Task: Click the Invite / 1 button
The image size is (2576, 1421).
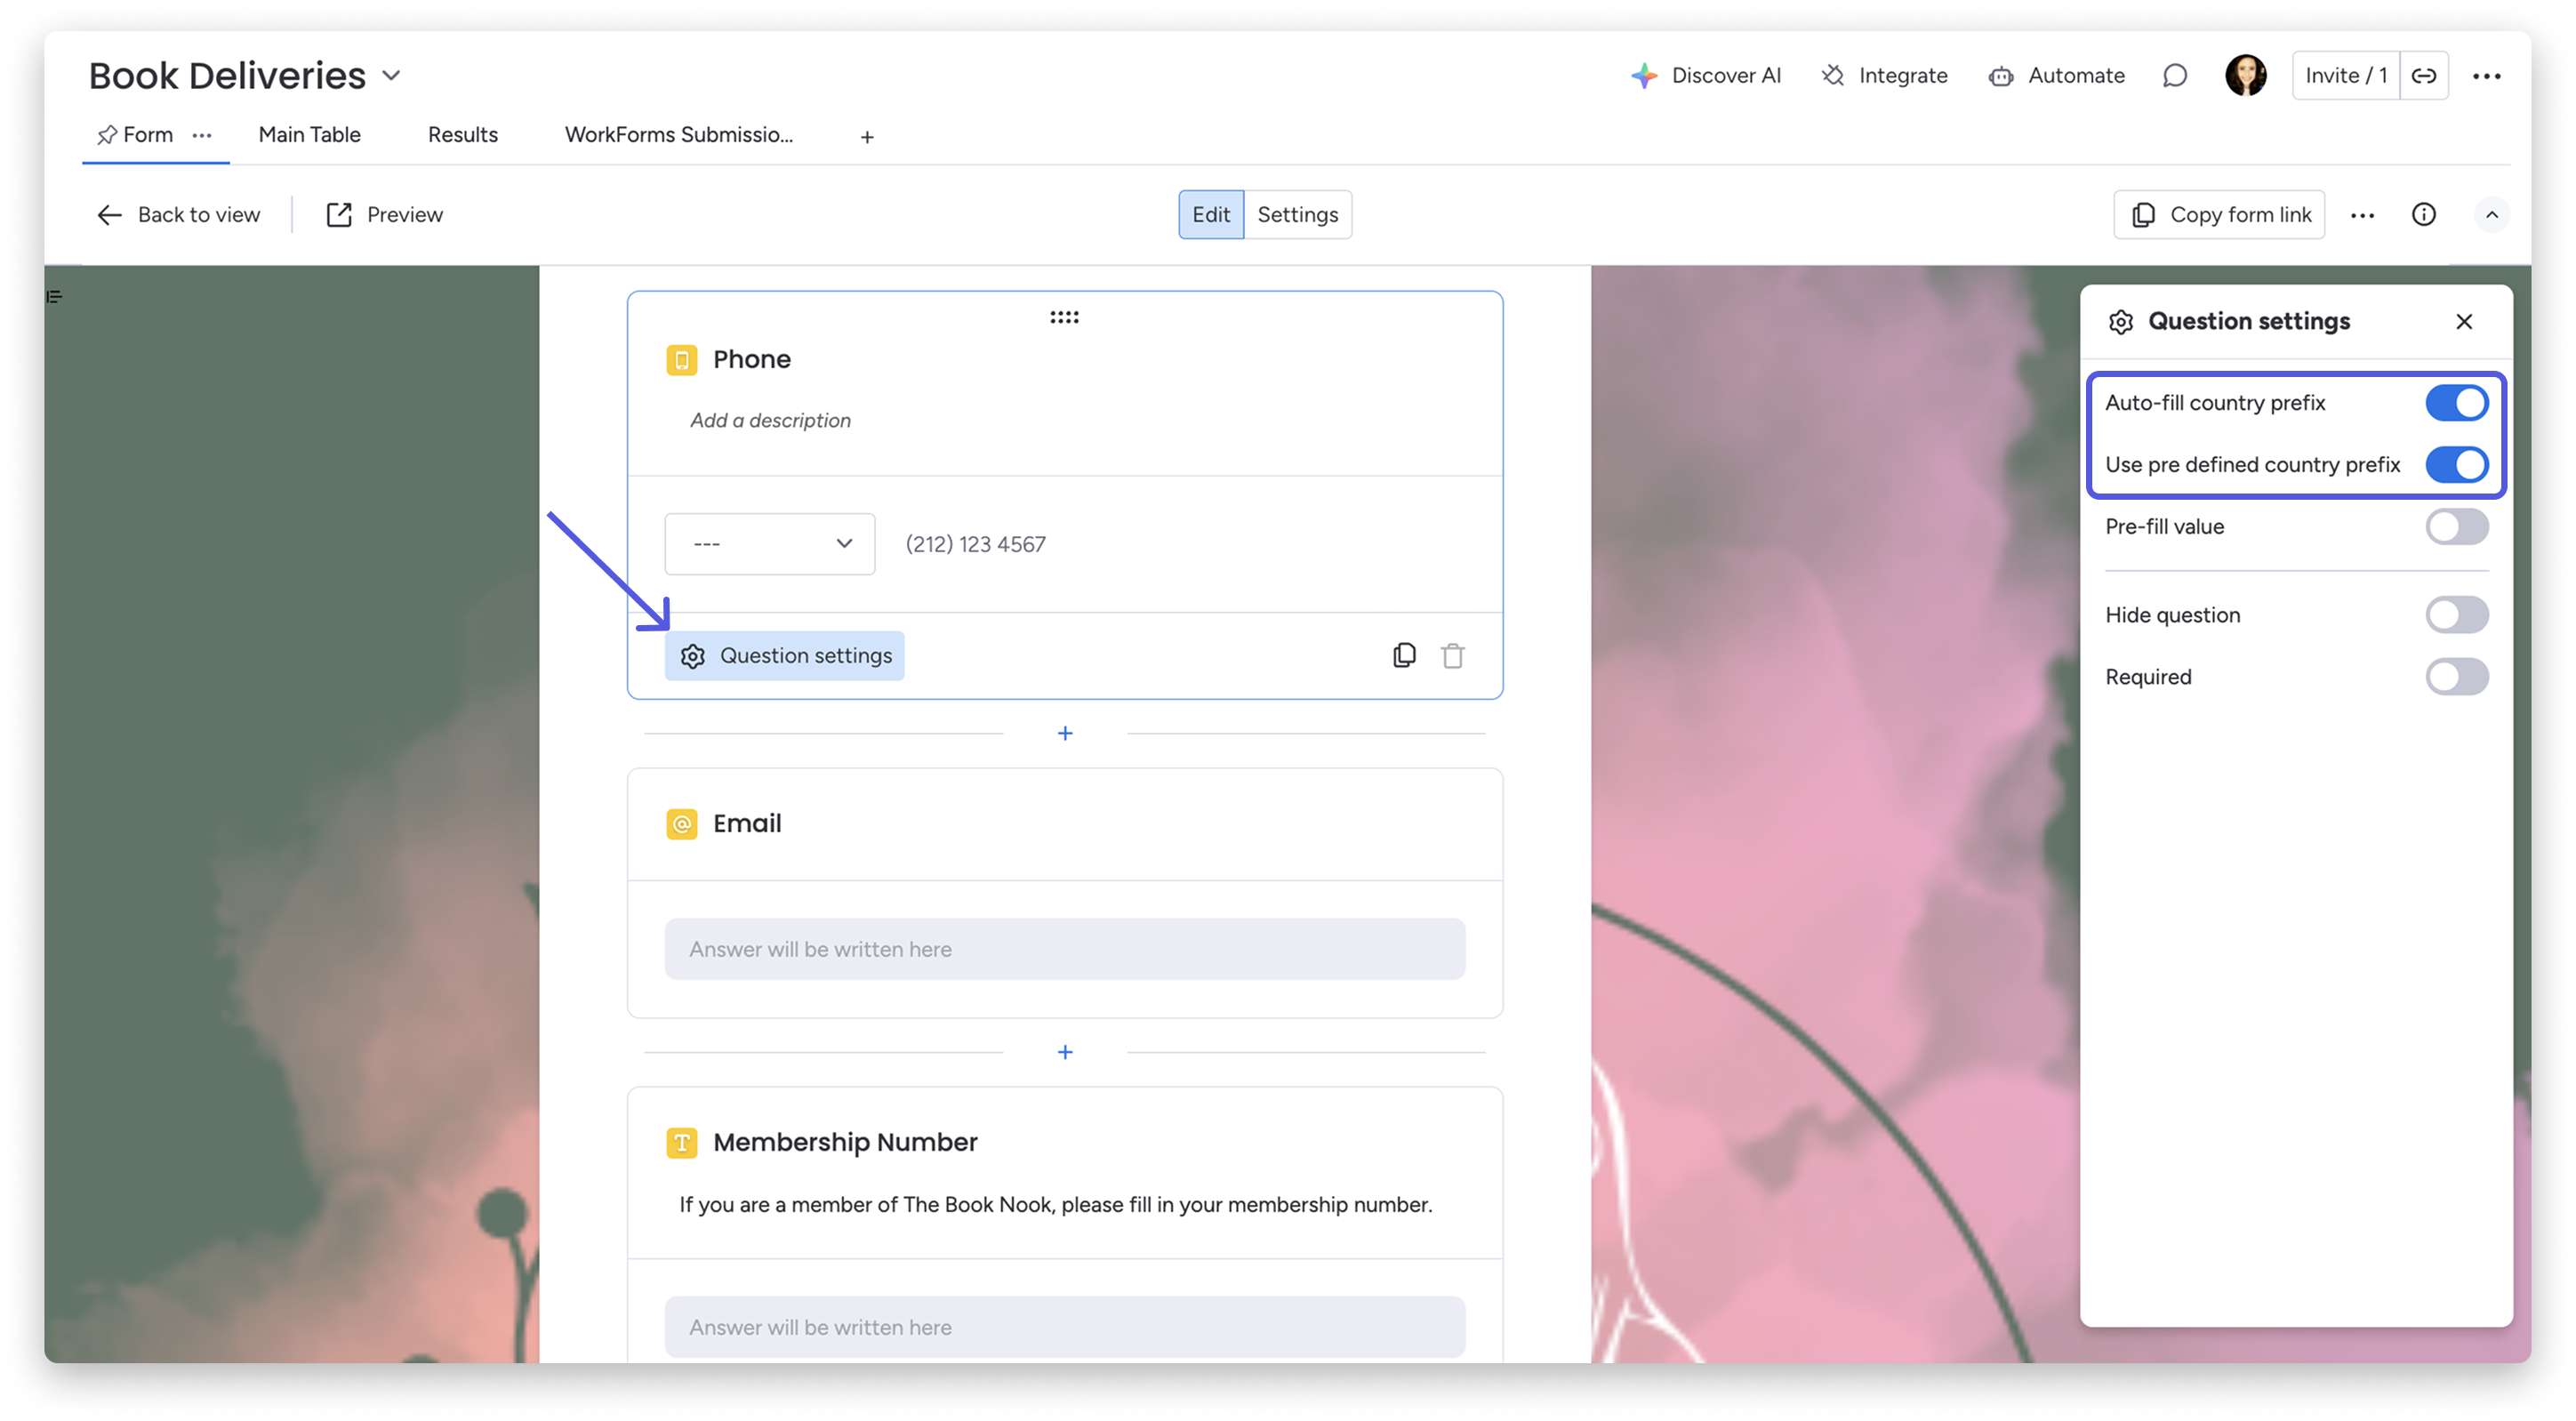Action: click(2345, 75)
